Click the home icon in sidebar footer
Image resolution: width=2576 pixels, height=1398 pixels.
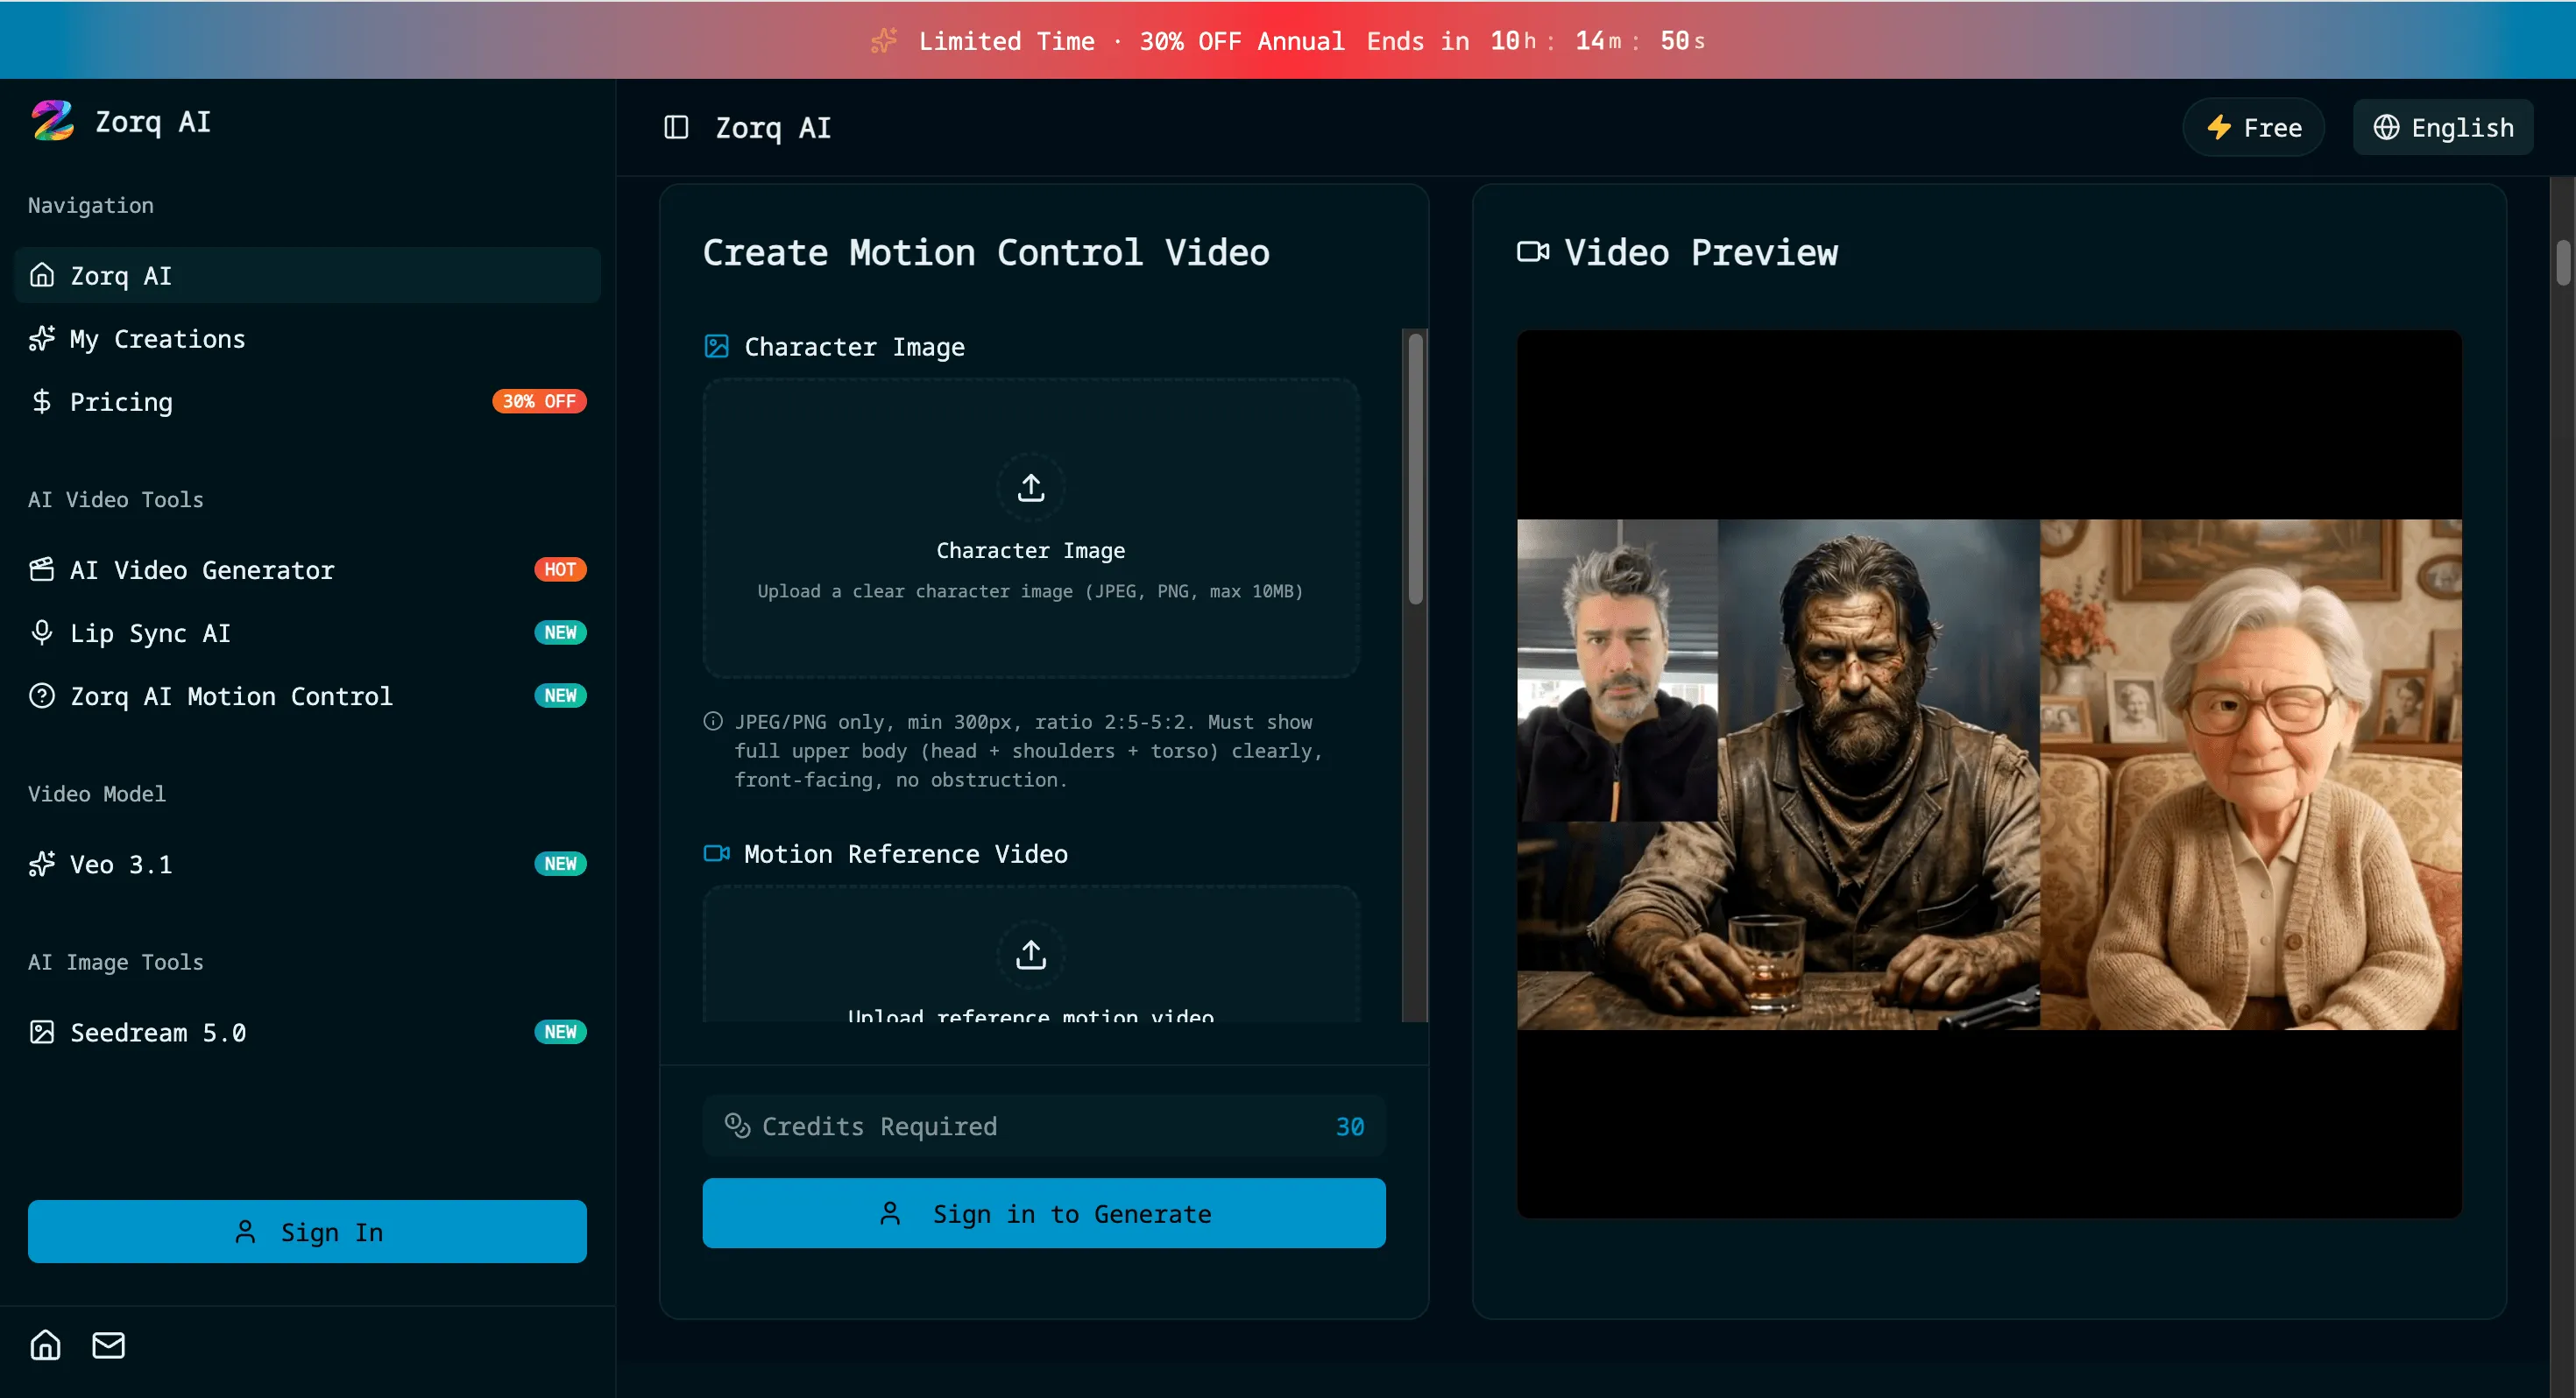(45, 1345)
